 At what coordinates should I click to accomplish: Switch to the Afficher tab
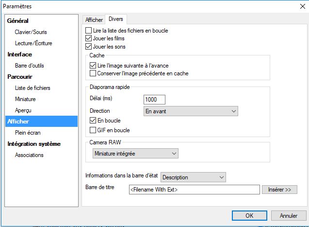tap(94, 20)
